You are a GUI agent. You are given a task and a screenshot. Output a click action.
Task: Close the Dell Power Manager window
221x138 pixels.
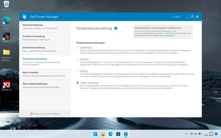click(x=197, y=17)
